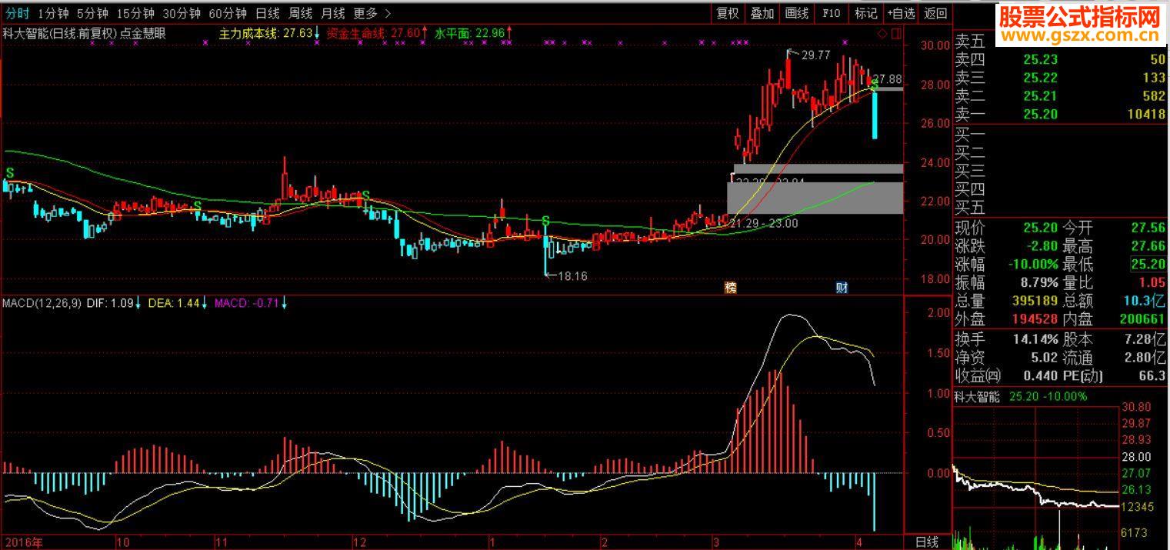Click the MACD: -0.71 value
The height and width of the screenshot is (550, 1170).
[246, 303]
